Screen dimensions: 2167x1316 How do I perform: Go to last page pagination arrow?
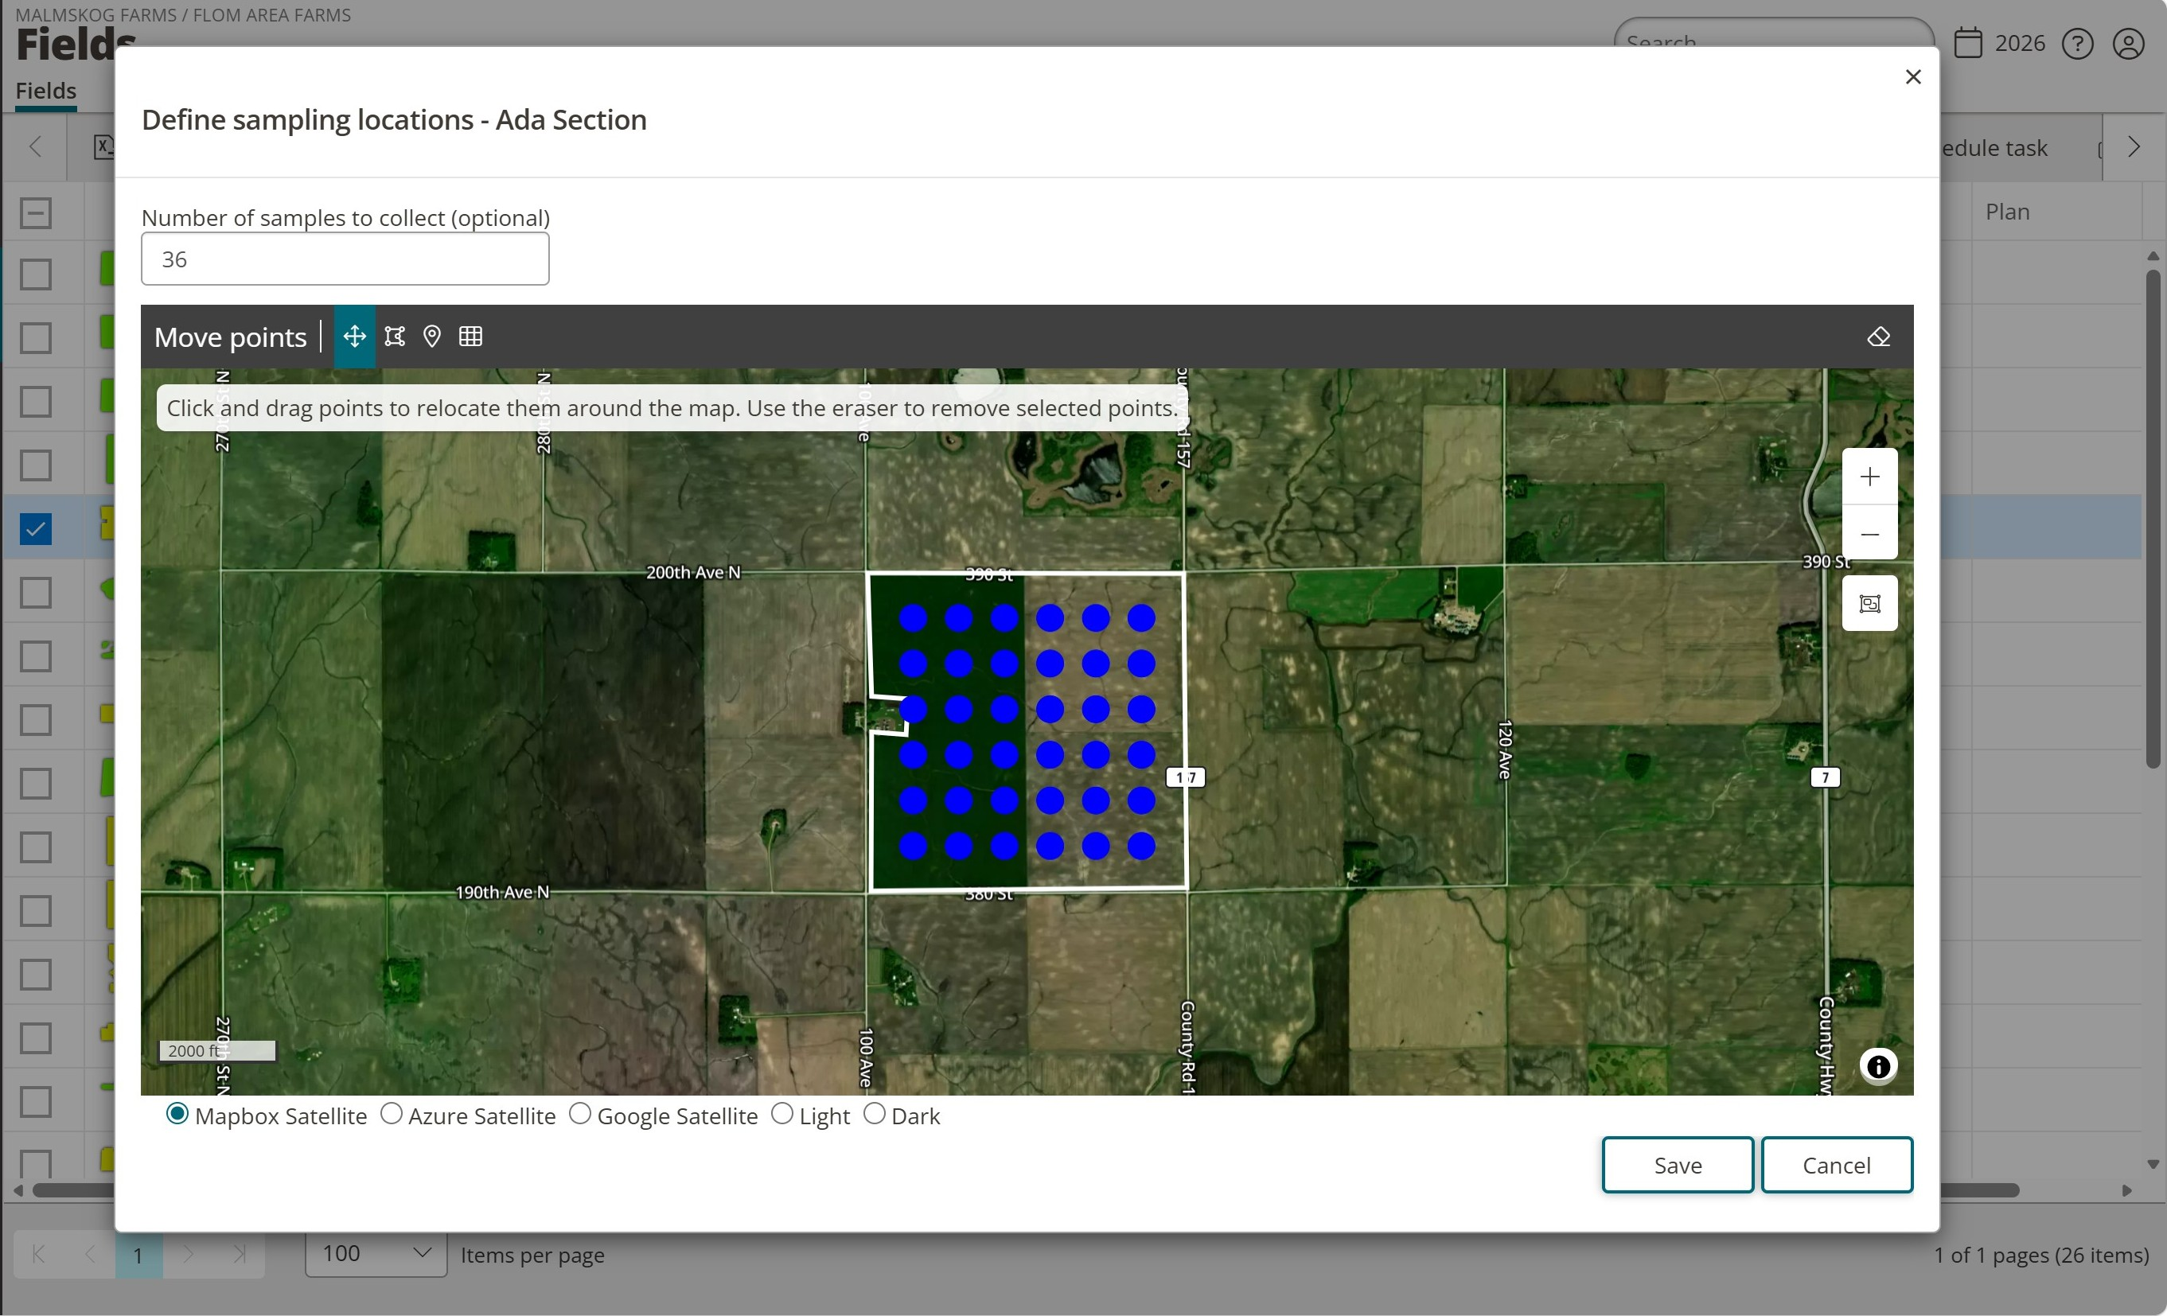(x=240, y=1254)
